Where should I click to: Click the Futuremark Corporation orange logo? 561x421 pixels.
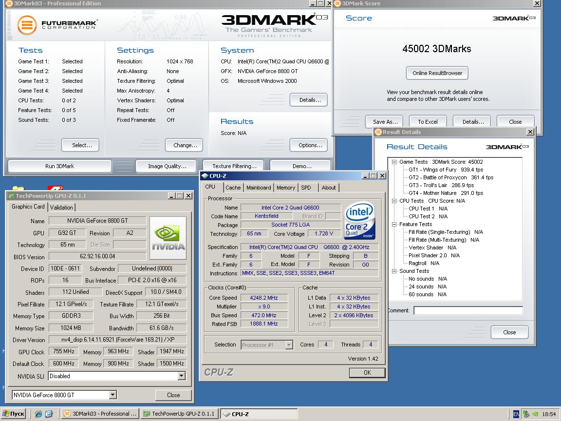(27, 25)
